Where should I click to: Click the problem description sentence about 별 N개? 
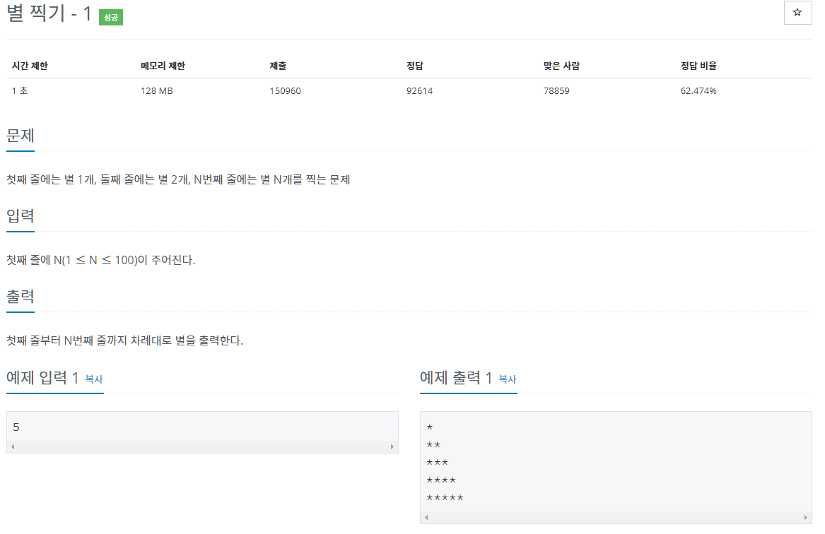[x=178, y=179]
